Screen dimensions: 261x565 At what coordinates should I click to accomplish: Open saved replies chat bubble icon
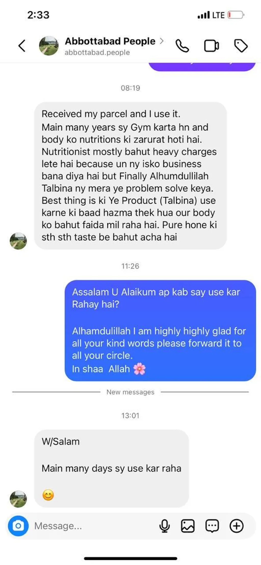212,526
